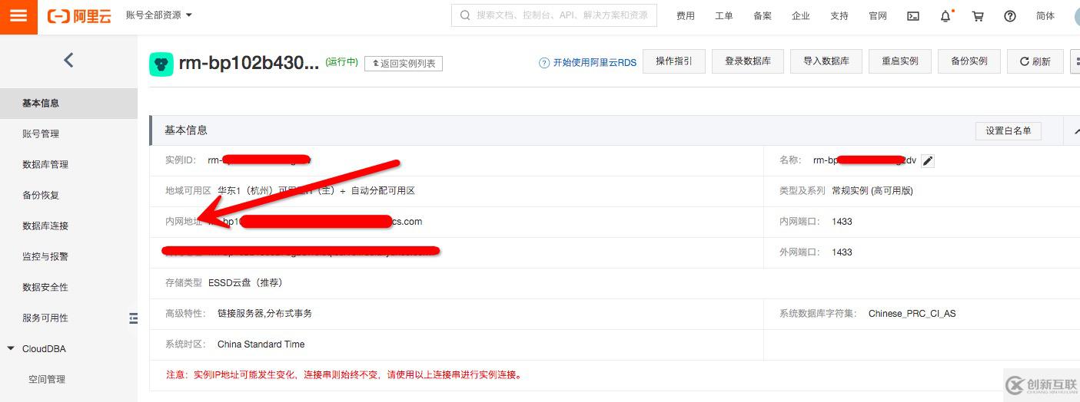Open 监控与报警 in the sidebar
The image size is (1080, 402).
pyautogui.click(x=68, y=256)
